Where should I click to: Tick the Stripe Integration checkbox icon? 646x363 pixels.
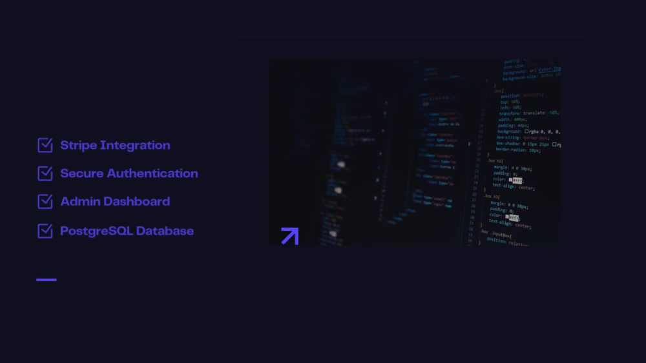pyautogui.click(x=45, y=144)
